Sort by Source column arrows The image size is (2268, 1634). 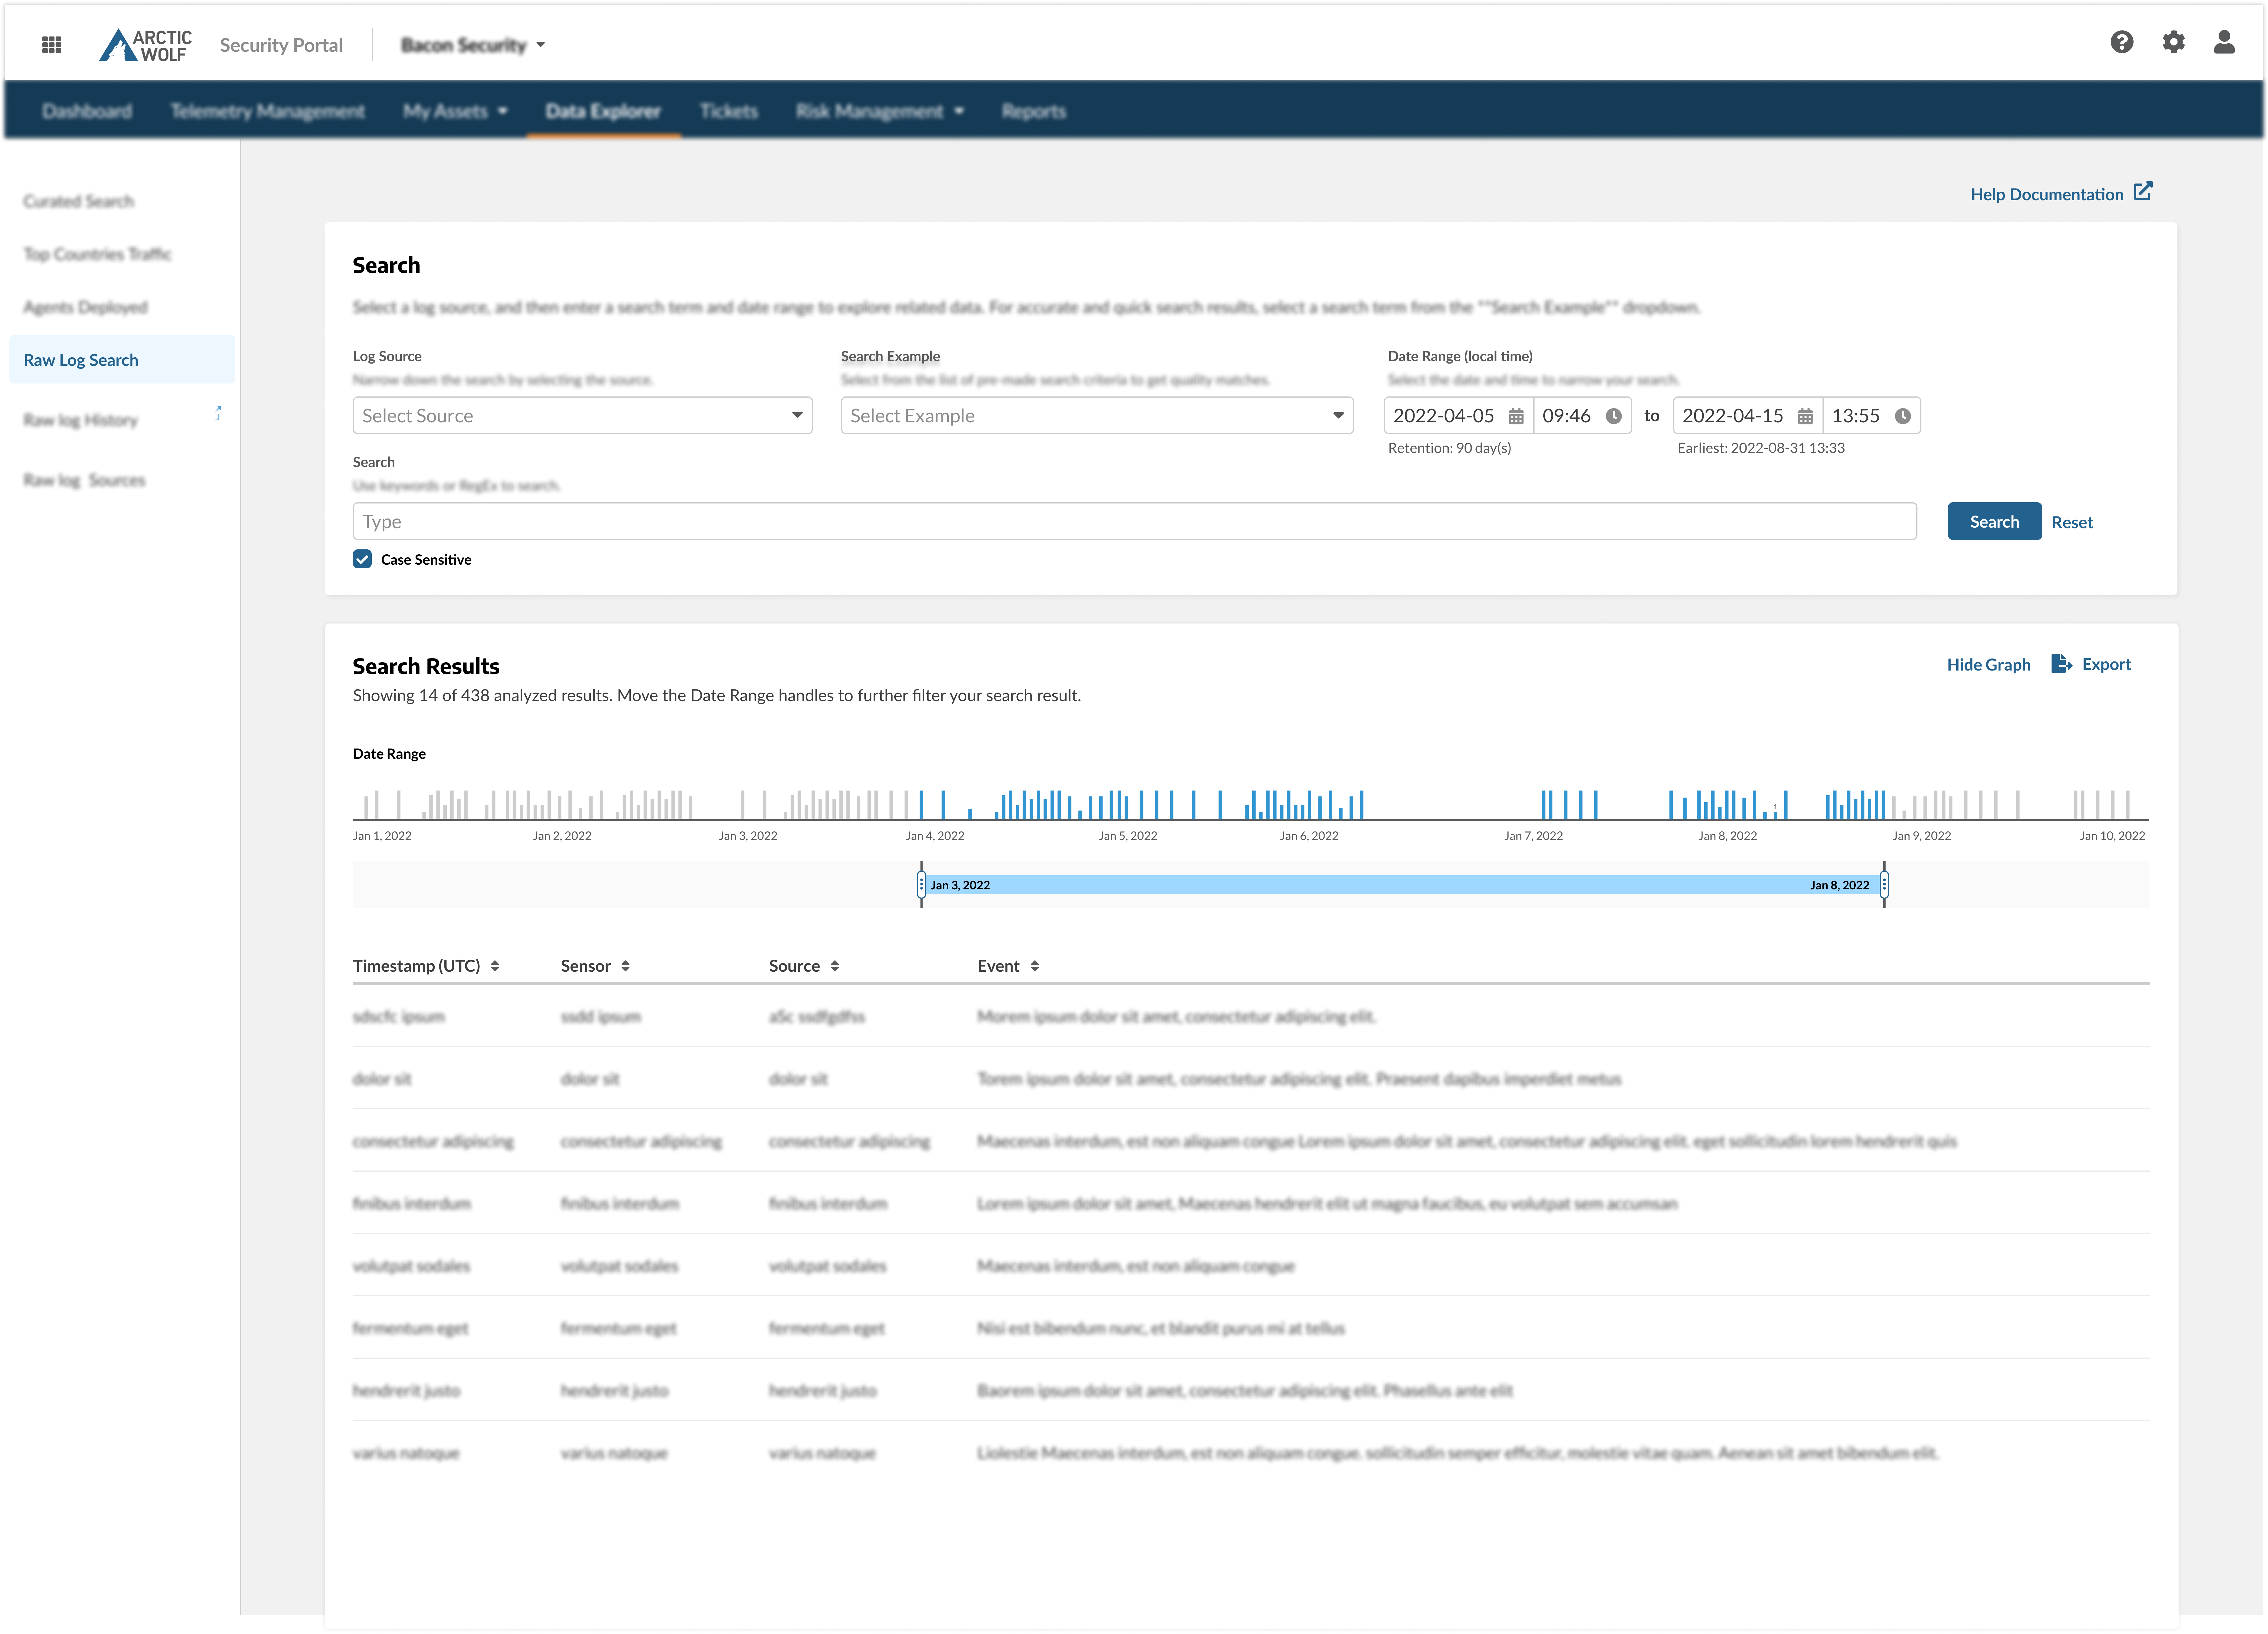tap(835, 966)
